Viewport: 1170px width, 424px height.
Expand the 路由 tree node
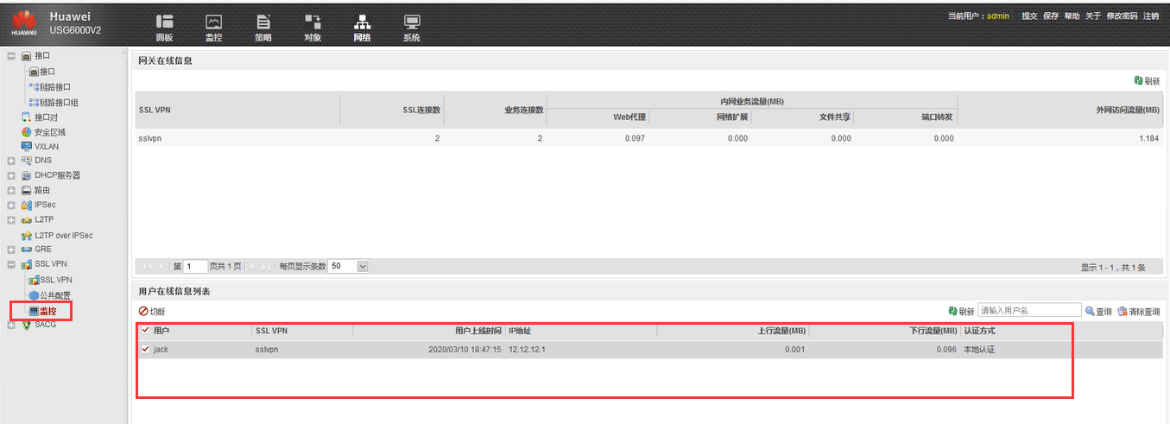(11, 190)
